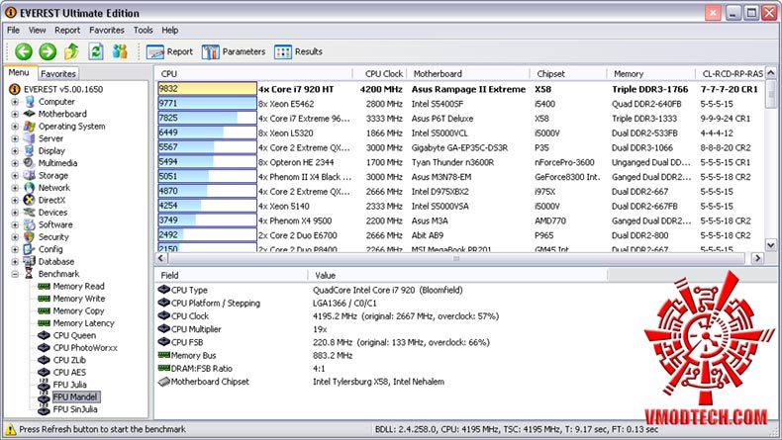Click the Security shield icon
Viewport: 782px width, 440px height.
click(x=30, y=237)
